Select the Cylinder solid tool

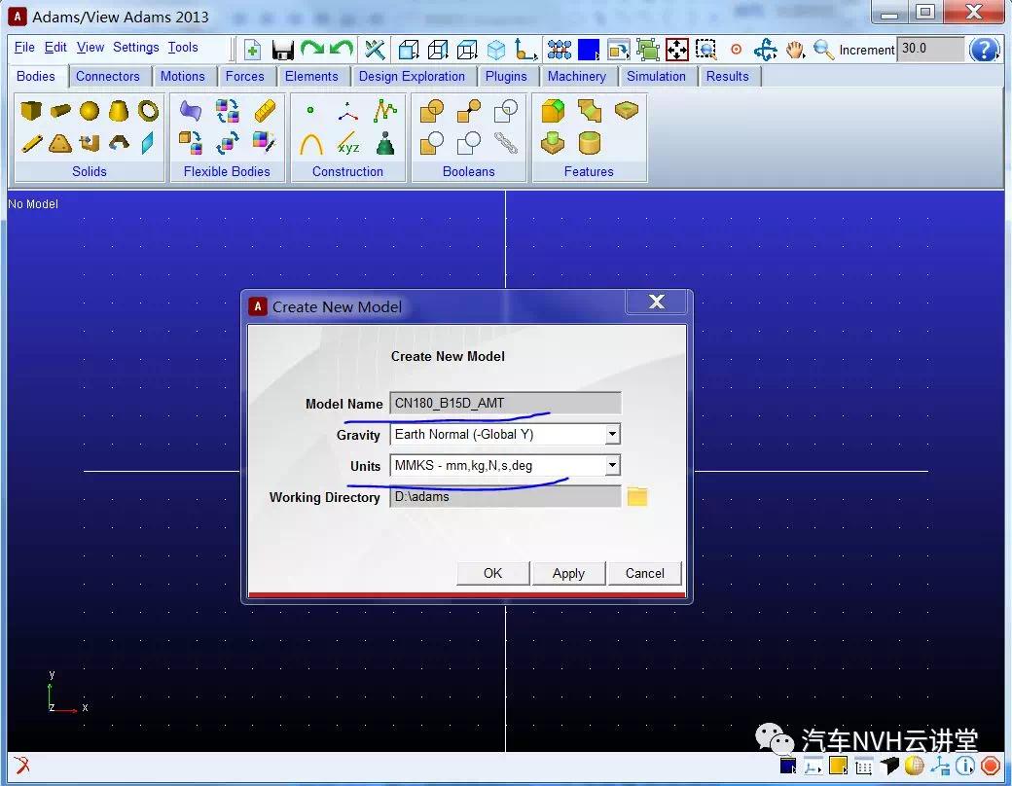(60, 110)
